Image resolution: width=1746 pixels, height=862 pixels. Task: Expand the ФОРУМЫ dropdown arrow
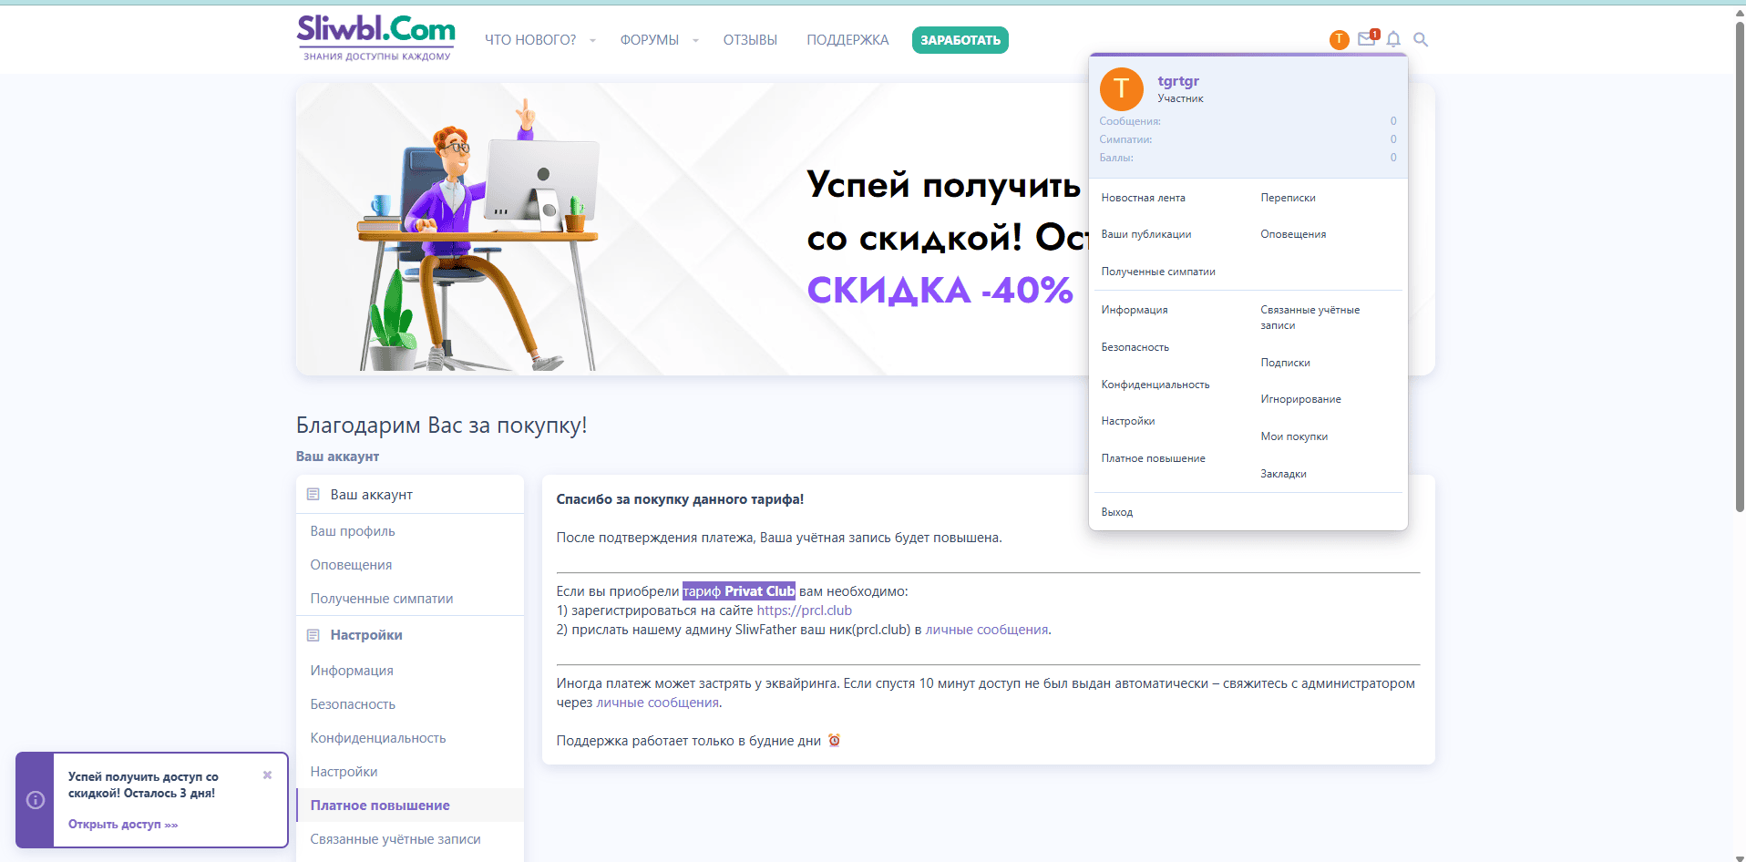click(x=695, y=40)
